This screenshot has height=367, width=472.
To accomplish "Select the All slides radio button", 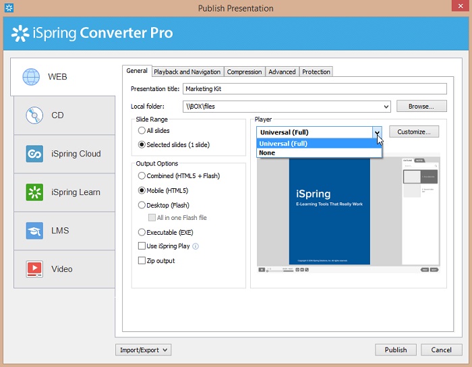I will (x=142, y=131).
